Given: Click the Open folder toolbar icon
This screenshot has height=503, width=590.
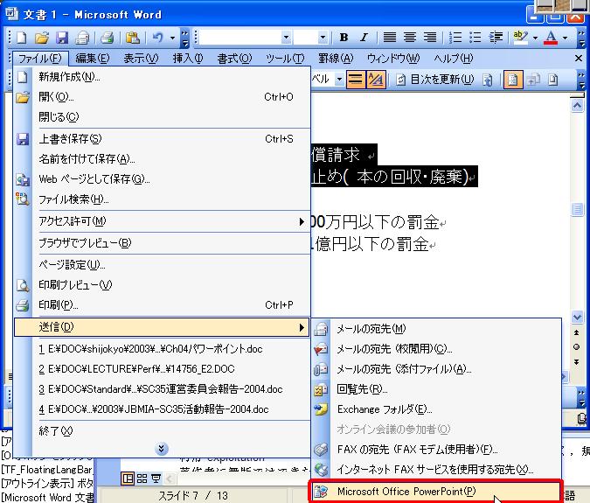Looking at the screenshot, I should tap(42, 38).
